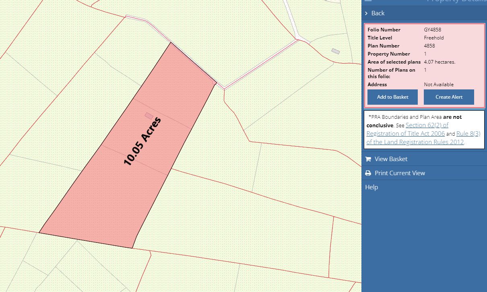Open the Help section
This screenshot has height=292, width=487.
coord(371,187)
